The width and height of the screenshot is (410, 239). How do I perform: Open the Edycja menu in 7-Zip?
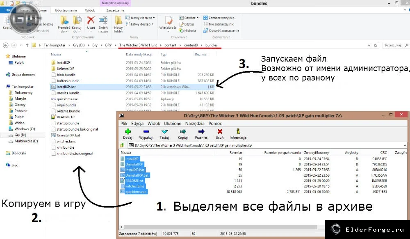coord(137,123)
